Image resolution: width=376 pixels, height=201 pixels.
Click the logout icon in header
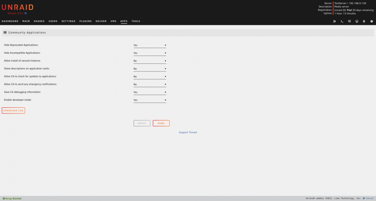pyautogui.click(x=335, y=21)
